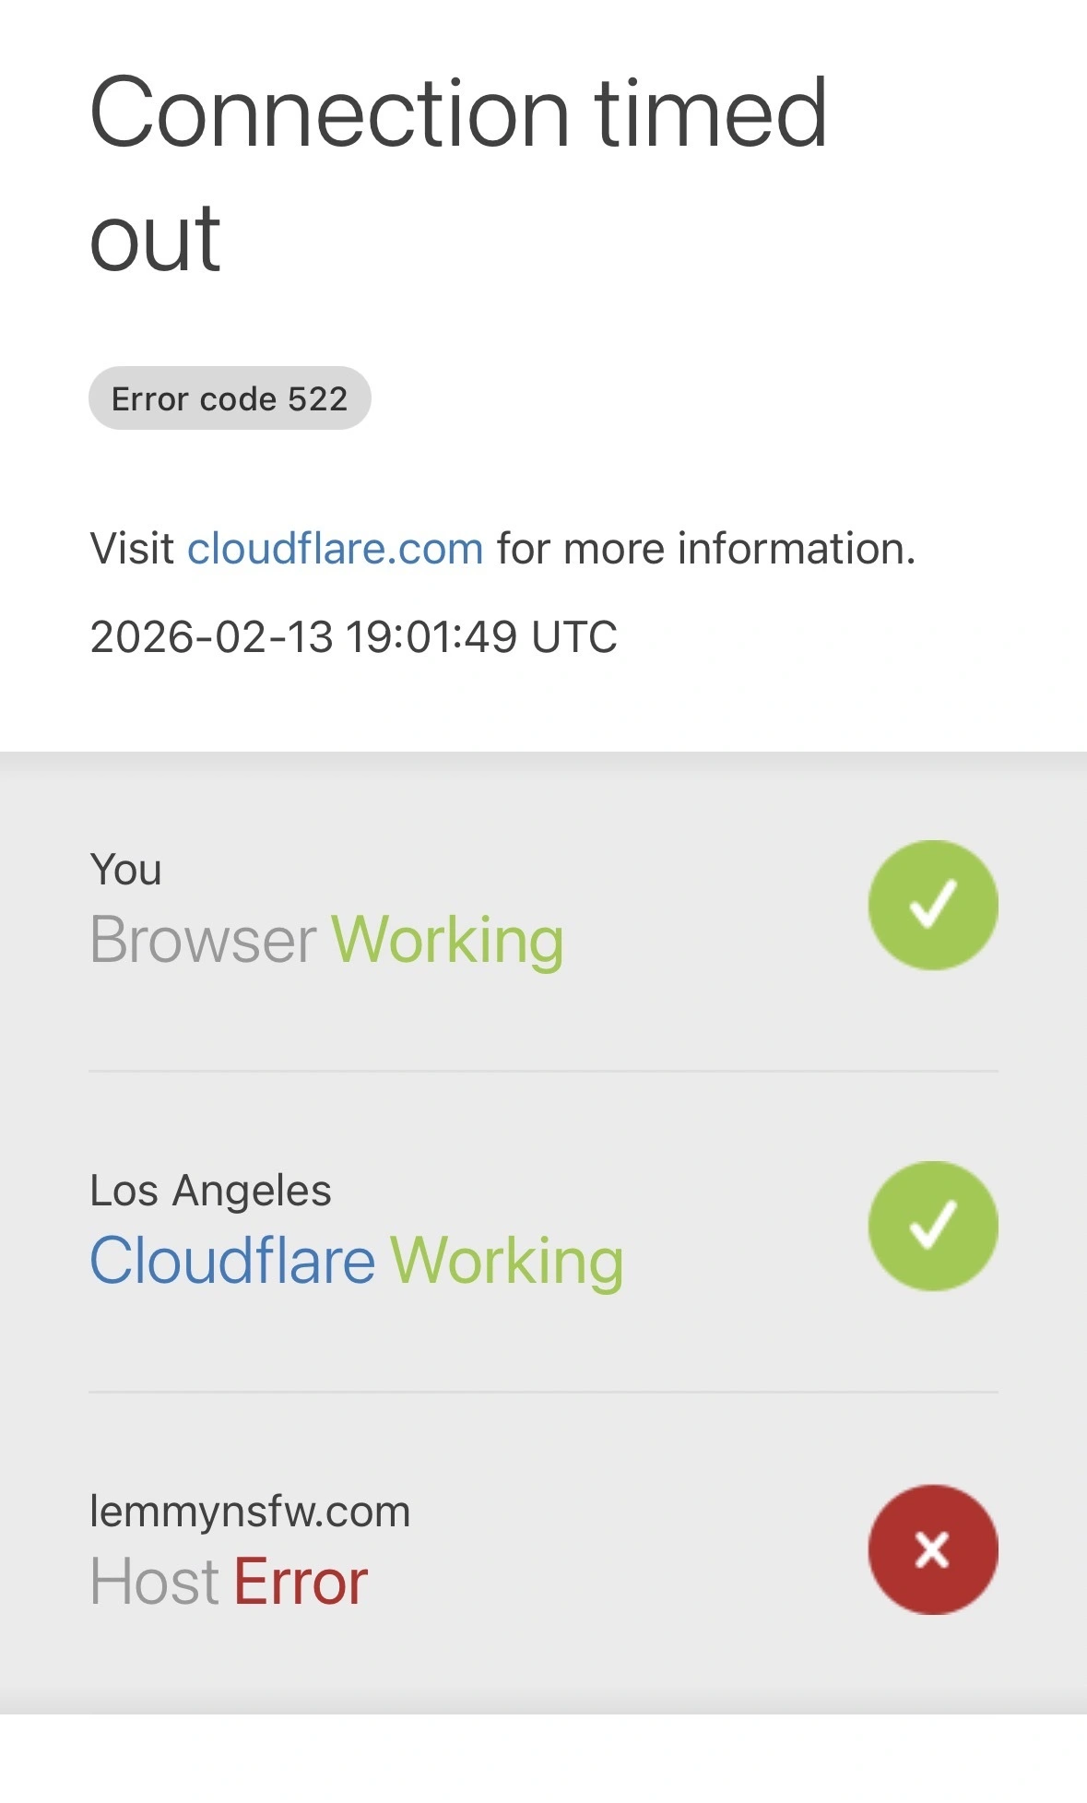
Task: Click the 2026-02-13 UTC timestamp
Action: point(353,636)
